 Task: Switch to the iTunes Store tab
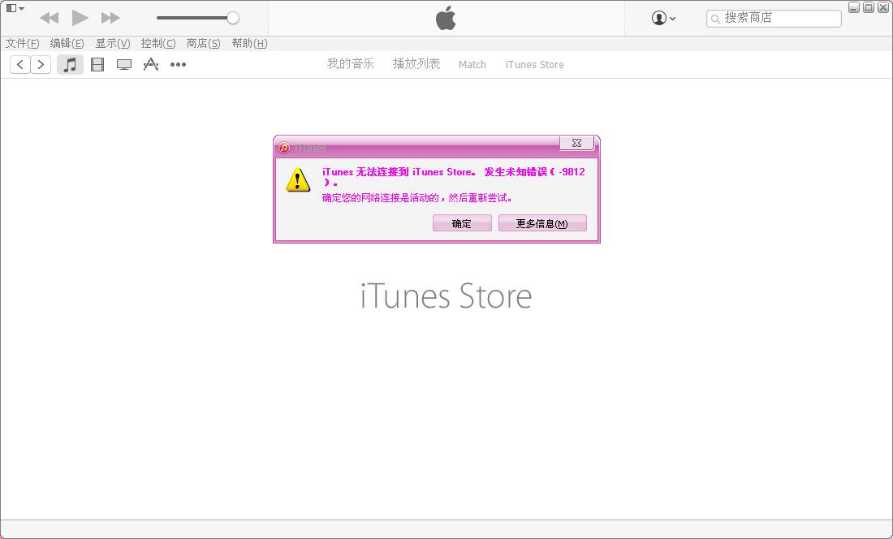tap(534, 64)
